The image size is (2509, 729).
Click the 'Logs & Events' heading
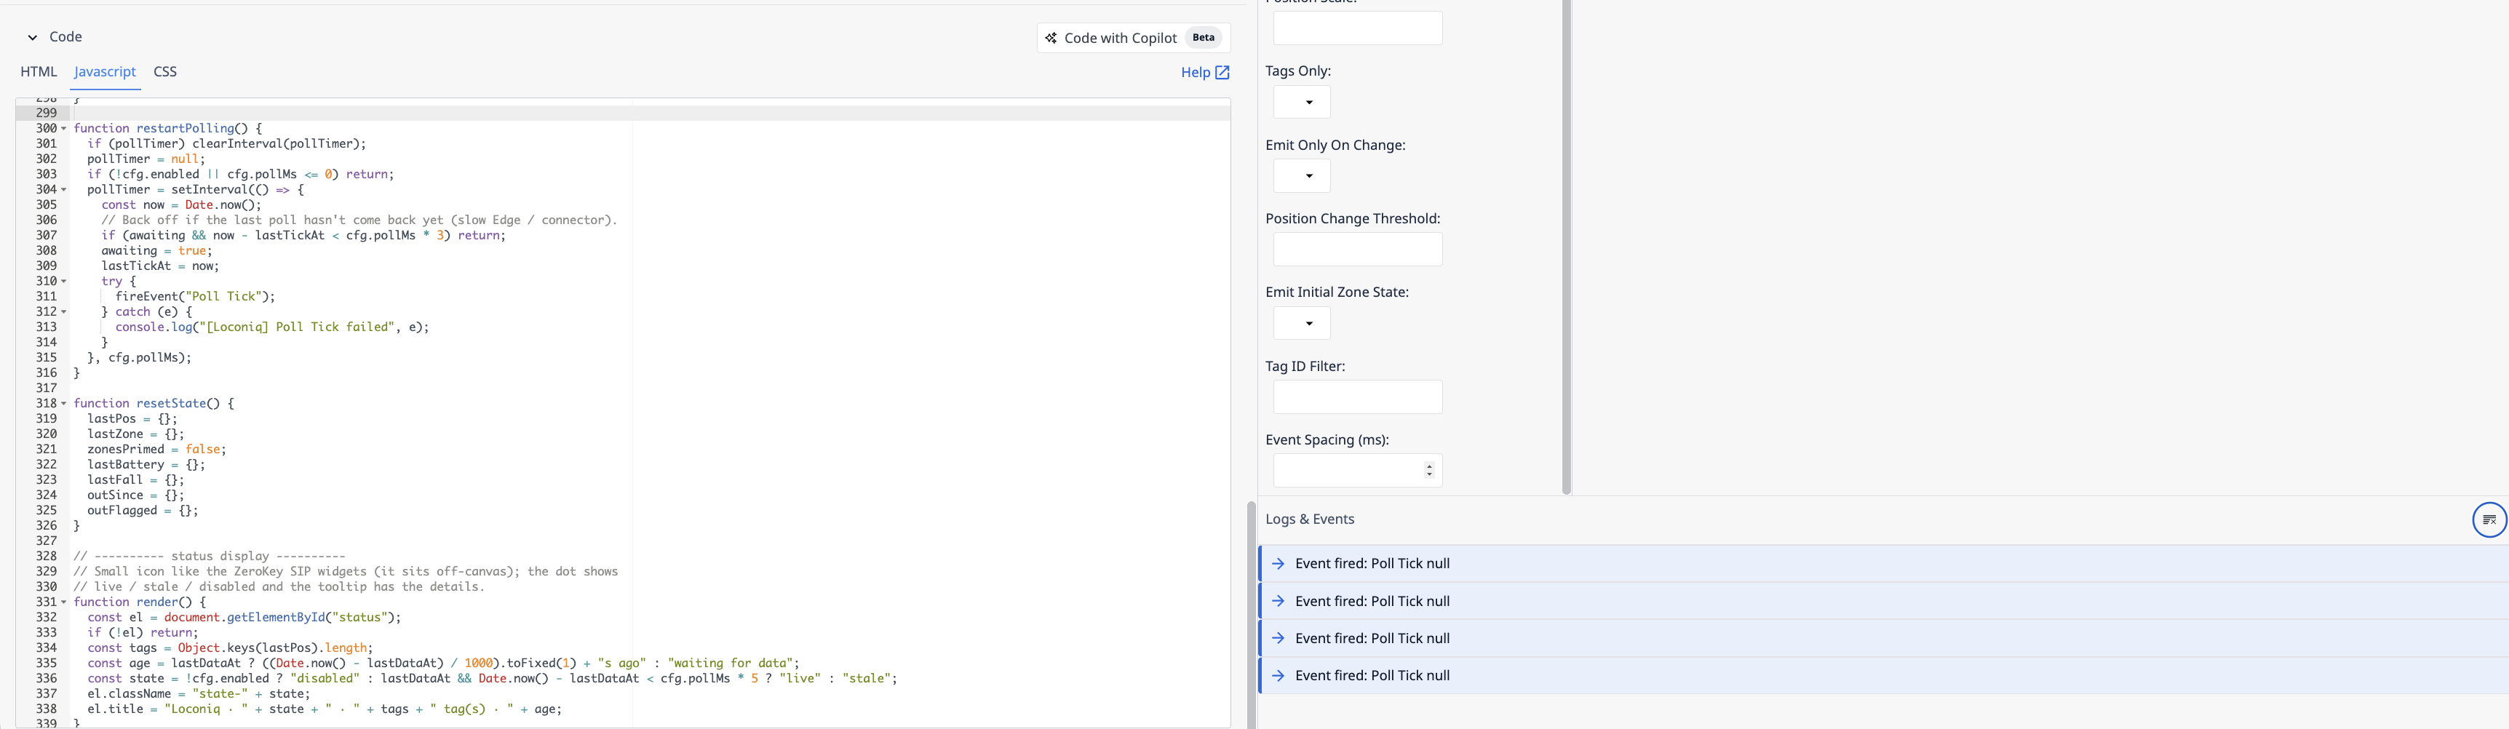coord(1309,519)
